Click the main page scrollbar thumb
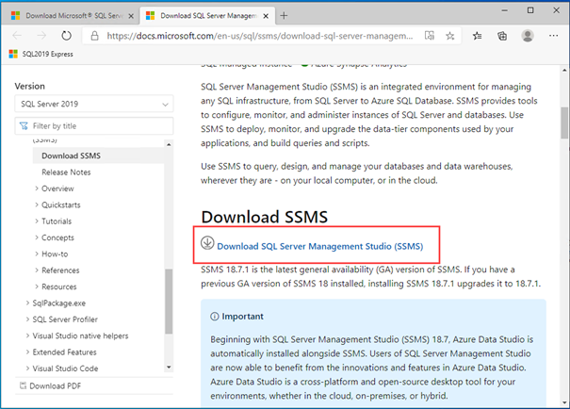This screenshot has height=409, width=570. [564, 123]
